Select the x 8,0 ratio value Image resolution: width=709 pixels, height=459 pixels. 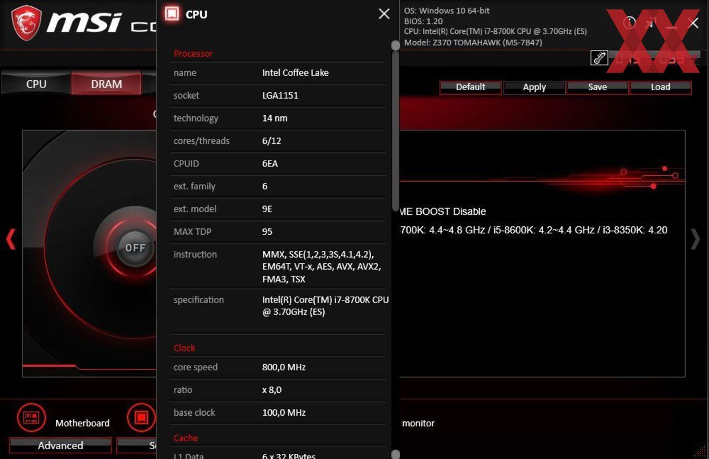(272, 390)
